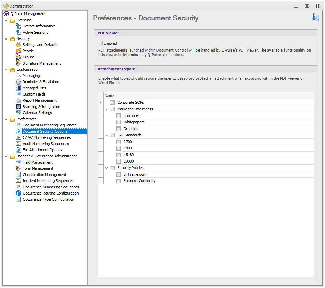
Task: Expand the Corporate SOPs row arrow
Action: [x=101, y=102]
